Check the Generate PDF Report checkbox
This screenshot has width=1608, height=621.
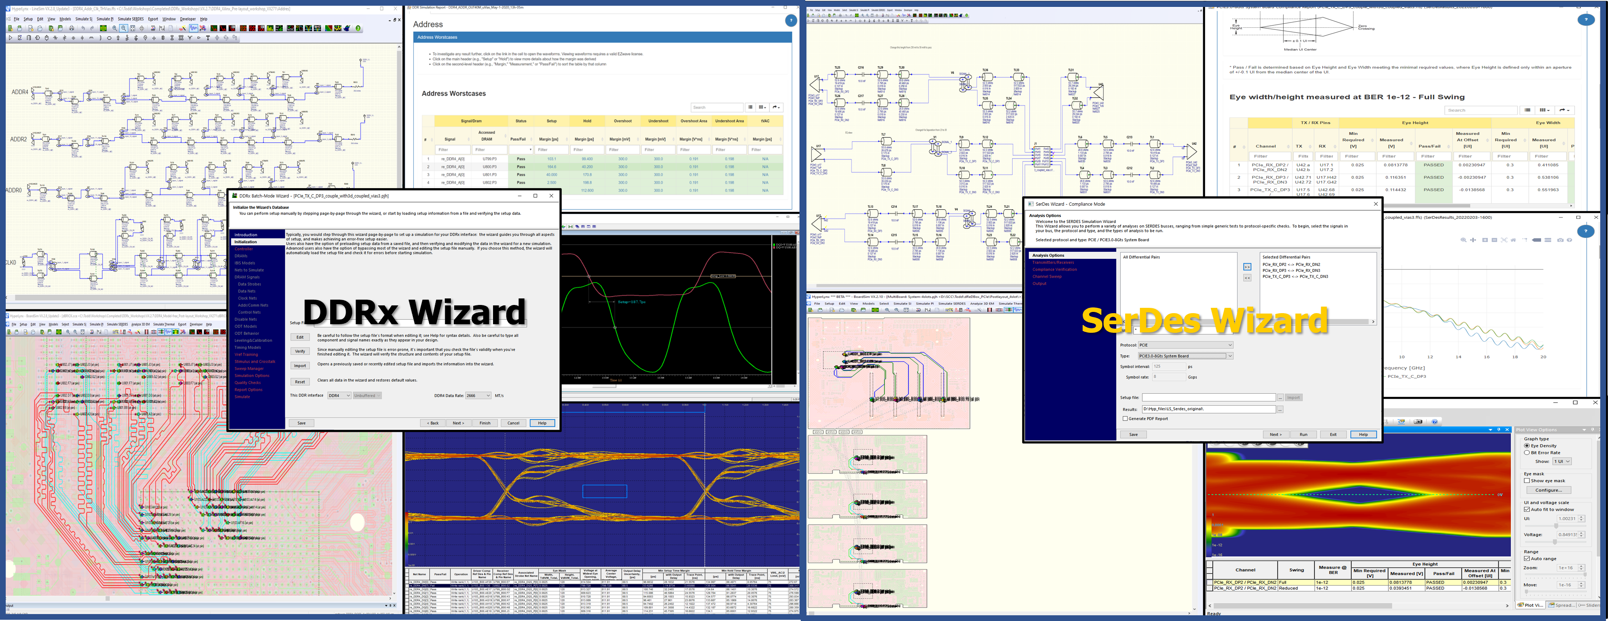click(1126, 419)
